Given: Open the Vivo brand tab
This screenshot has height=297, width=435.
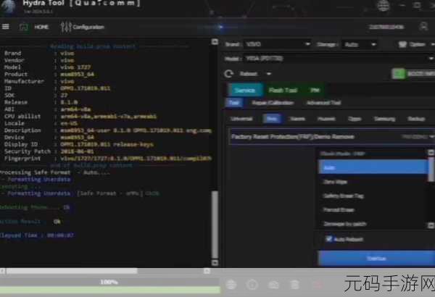Looking at the screenshot, I should 272,119.
